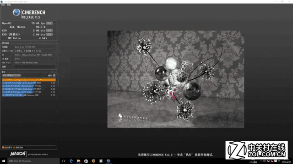Click the system clock in the taskbar
293x164 pixels.
(x=287, y=161)
